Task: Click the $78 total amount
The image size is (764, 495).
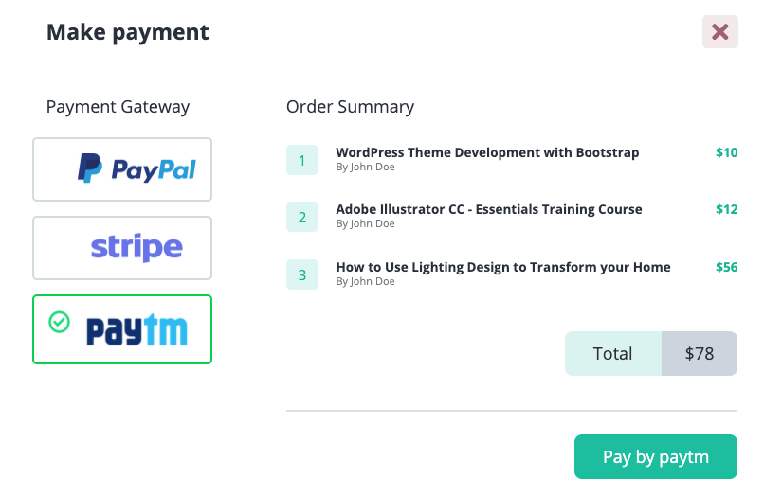Action: point(700,354)
